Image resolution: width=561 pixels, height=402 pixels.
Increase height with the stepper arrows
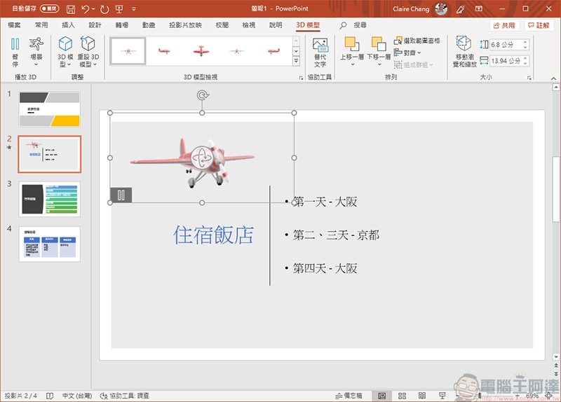(x=525, y=42)
